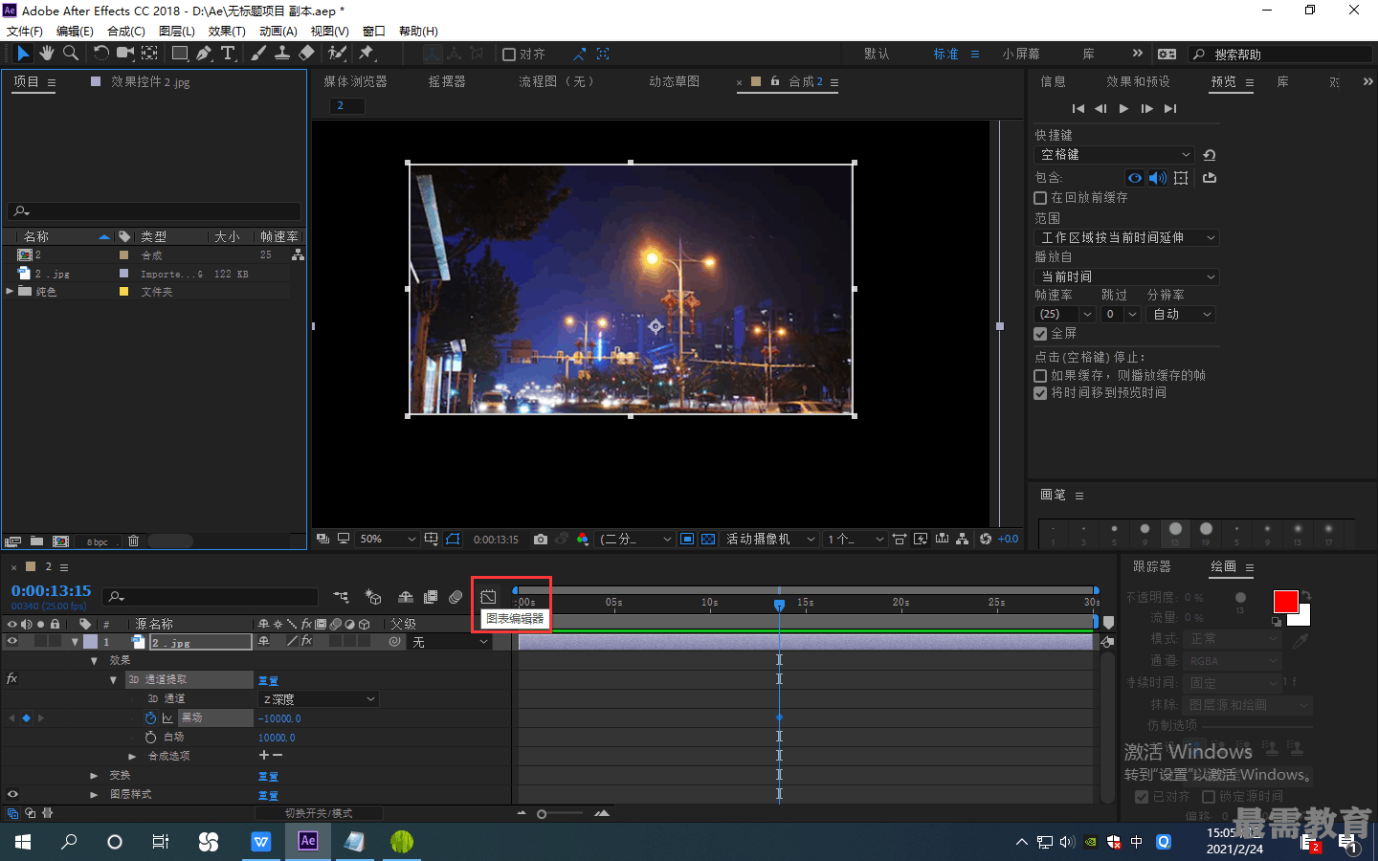The height and width of the screenshot is (861, 1378).
Task: Select the Rotation tool
Action: click(101, 54)
